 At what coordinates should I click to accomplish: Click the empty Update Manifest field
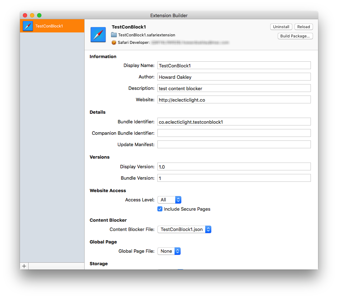[234, 144]
